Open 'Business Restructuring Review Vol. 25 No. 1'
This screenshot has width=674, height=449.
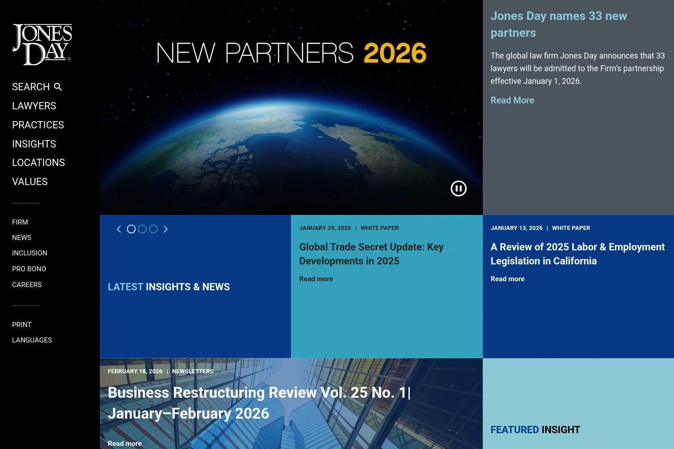point(259,403)
